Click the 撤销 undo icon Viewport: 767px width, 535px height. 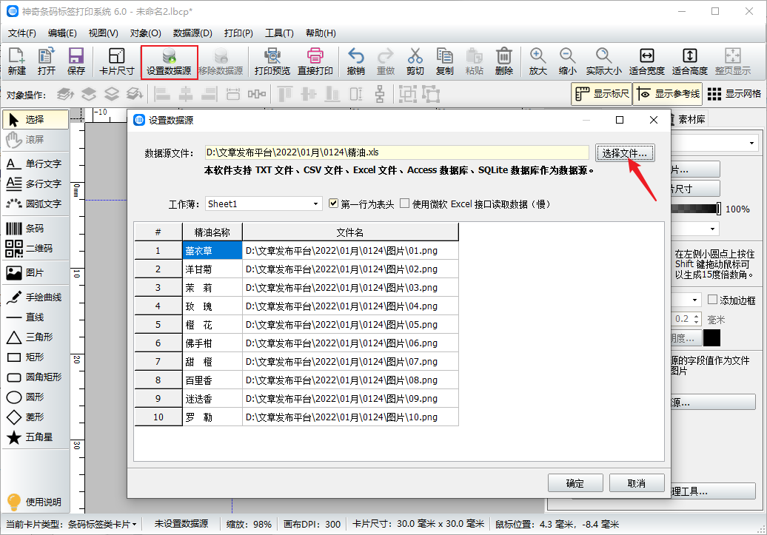tap(355, 61)
